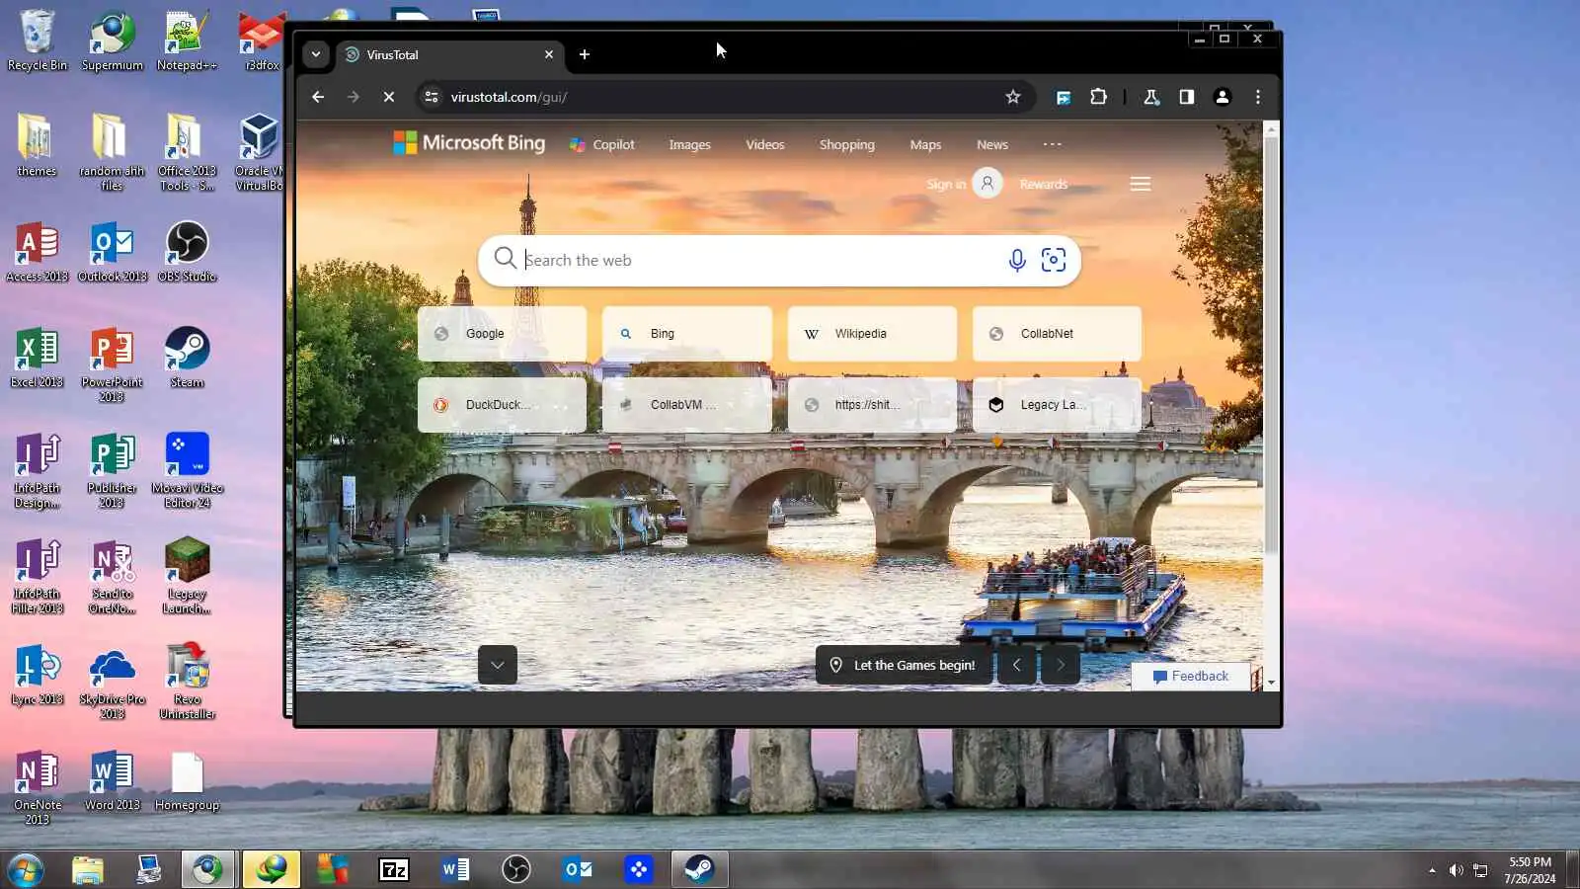Screen dimensions: 1580x889
Task: Open the browser profile avatar icon
Action: pyautogui.click(x=1223, y=97)
